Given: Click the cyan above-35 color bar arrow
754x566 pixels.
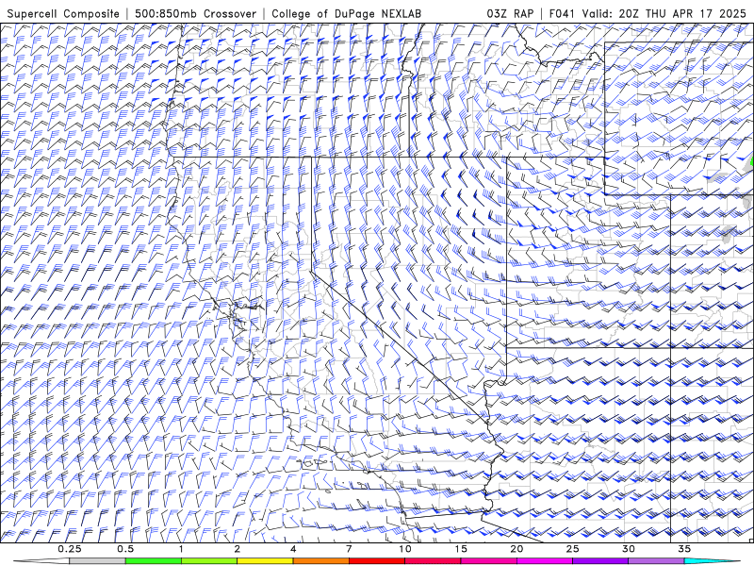Looking at the screenshot, I should pyautogui.click(x=712, y=561).
